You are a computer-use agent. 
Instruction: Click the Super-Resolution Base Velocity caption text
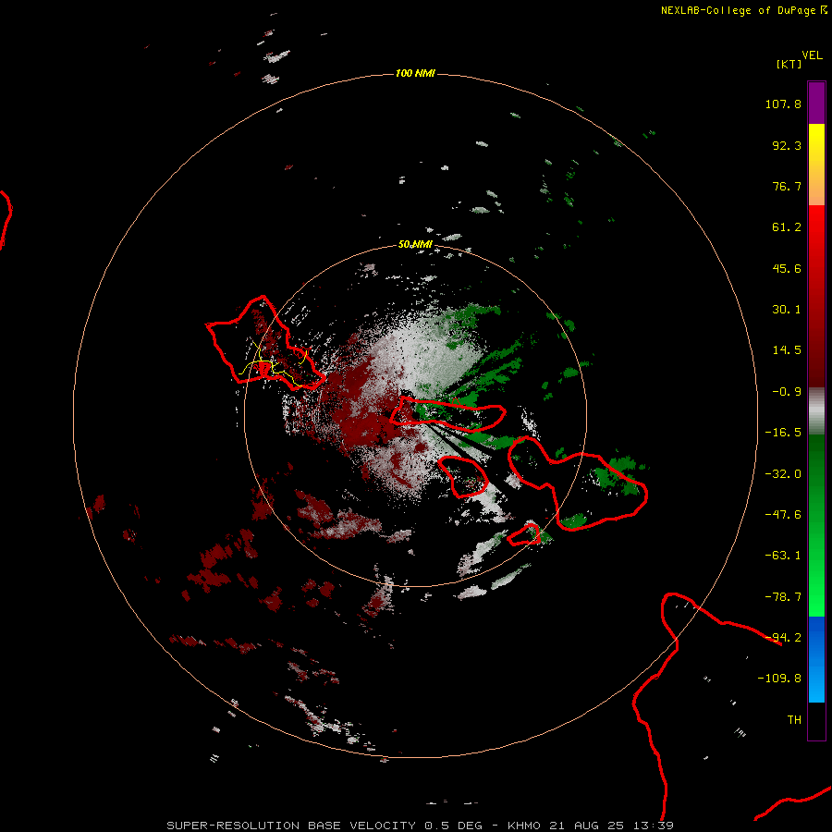click(x=420, y=826)
